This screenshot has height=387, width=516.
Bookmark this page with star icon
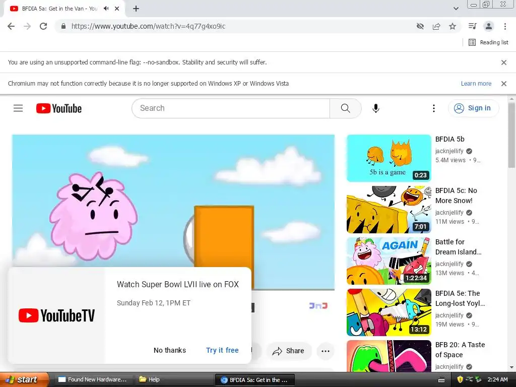[x=453, y=26]
